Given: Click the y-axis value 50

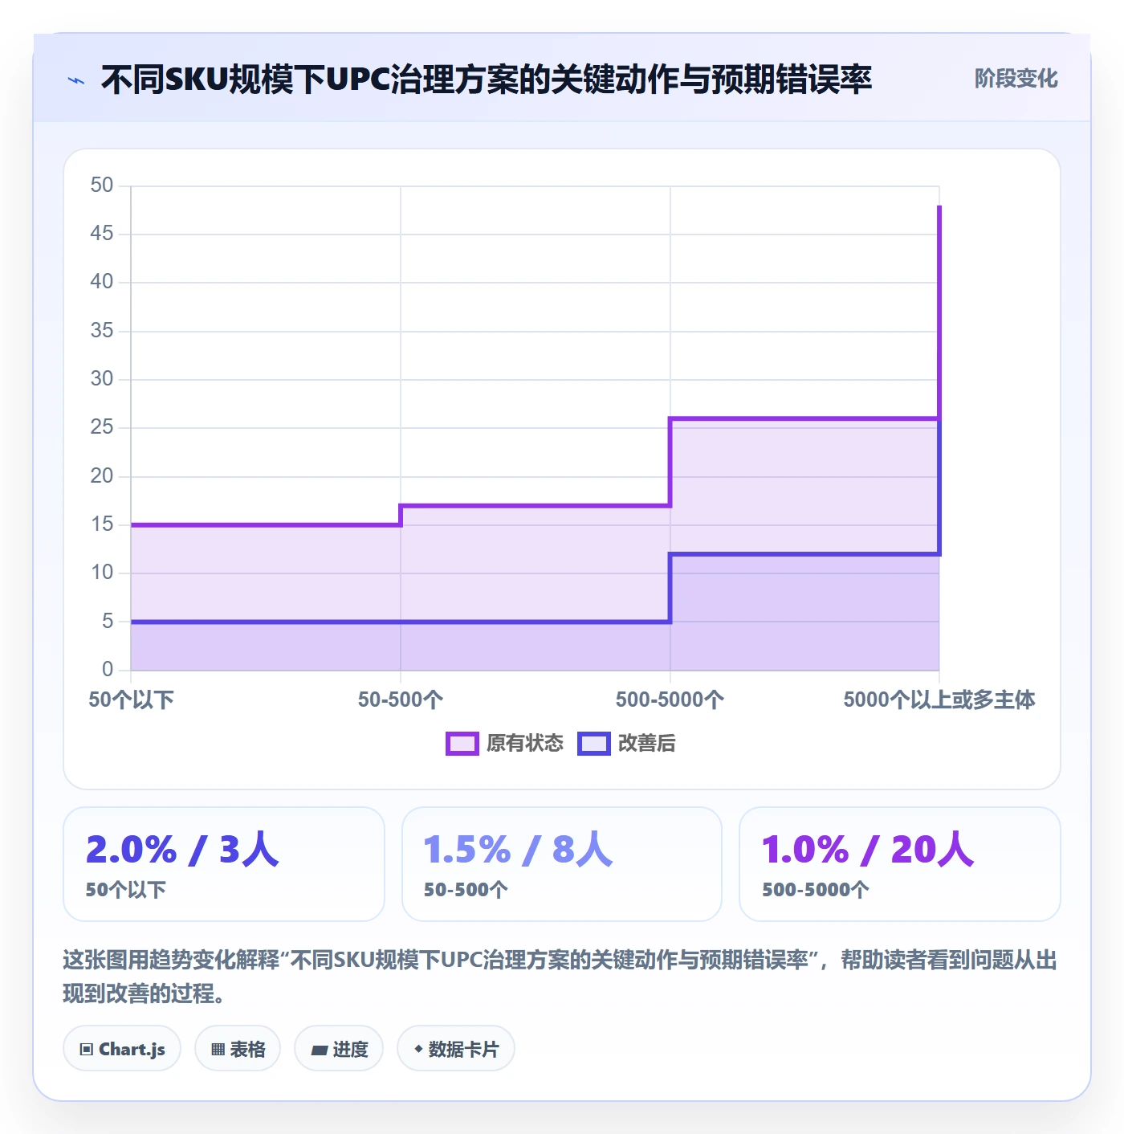Looking at the screenshot, I should tap(102, 186).
